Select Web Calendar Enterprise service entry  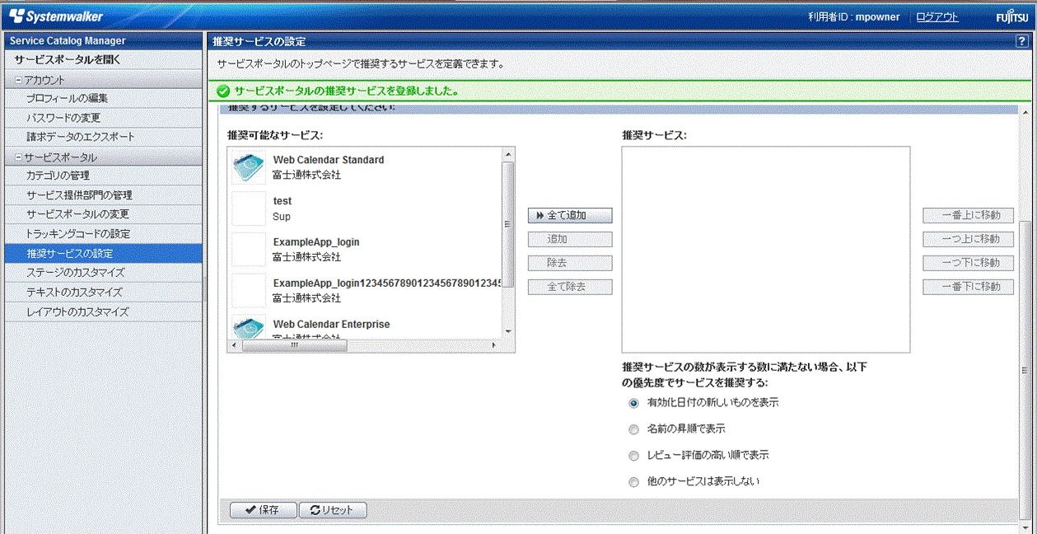pyautogui.click(x=365, y=326)
